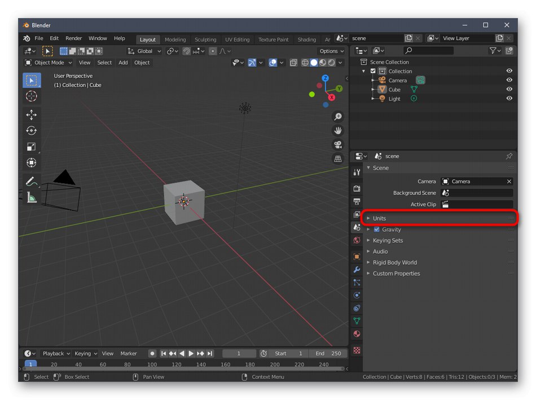Image resolution: width=536 pixels, height=400 pixels.
Task: Expand the Rigid Body World panel
Action: 394,262
